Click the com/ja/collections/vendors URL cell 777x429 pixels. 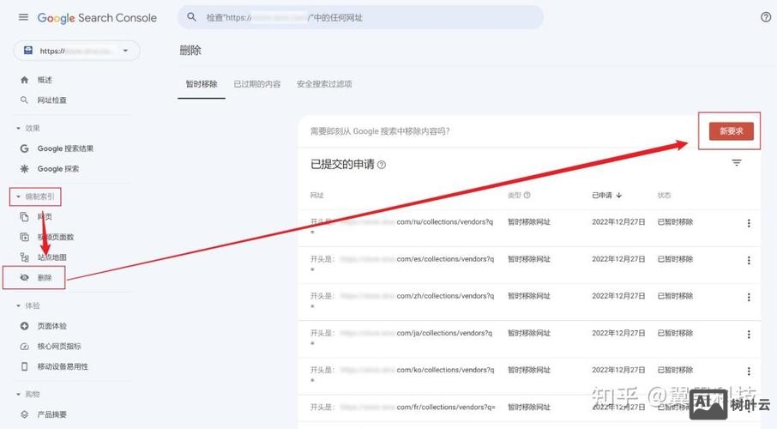(x=401, y=336)
